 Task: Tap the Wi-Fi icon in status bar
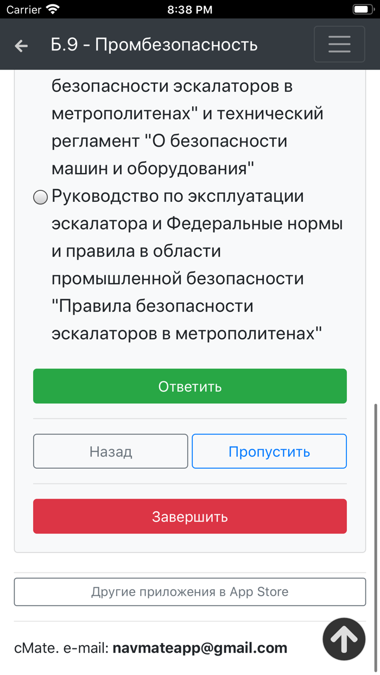[52, 9]
